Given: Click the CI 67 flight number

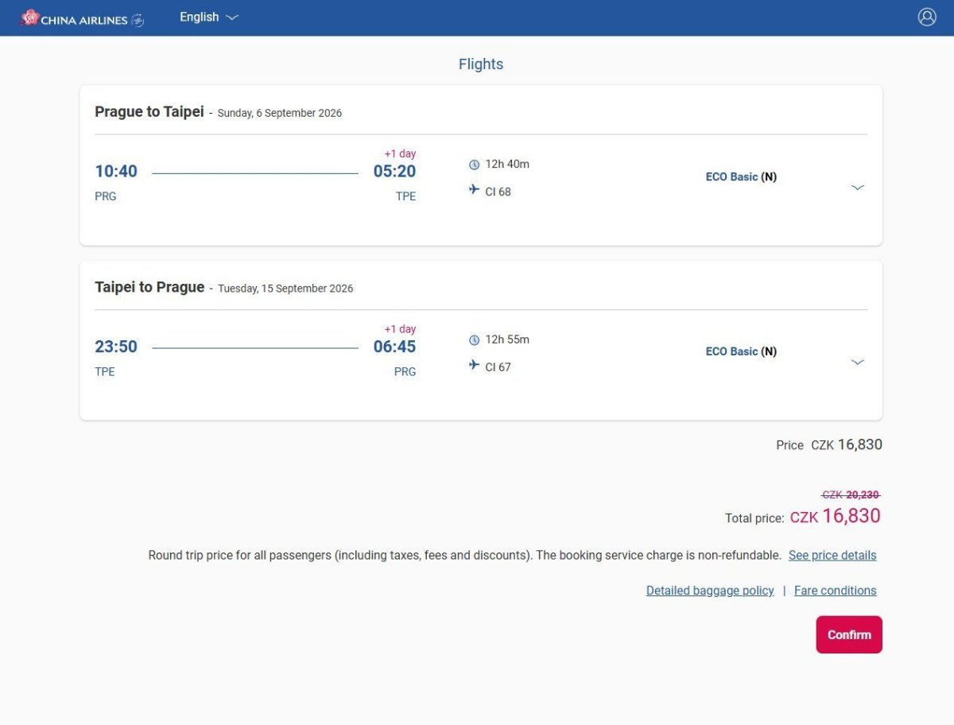Looking at the screenshot, I should tap(498, 367).
